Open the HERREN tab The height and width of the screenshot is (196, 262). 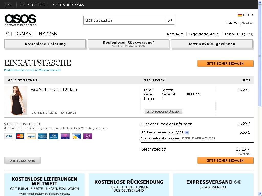(48, 34)
